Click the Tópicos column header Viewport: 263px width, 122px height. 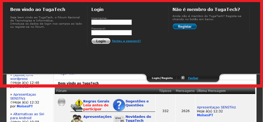click(165, 91)
